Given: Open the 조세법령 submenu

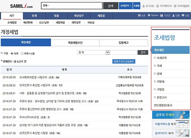Looking at the screenshot, I should click(x=12, y=23).
